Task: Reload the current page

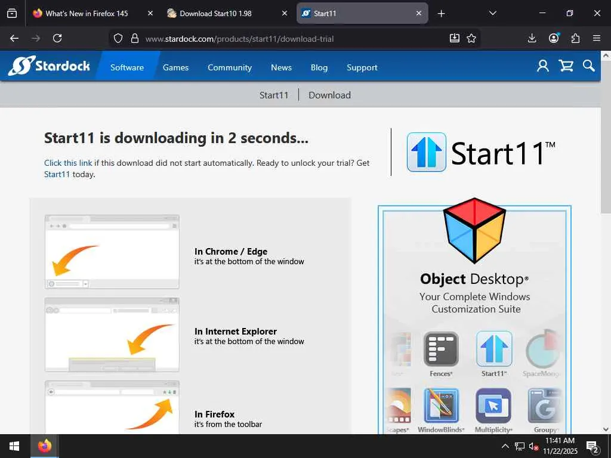Action: 57,38
